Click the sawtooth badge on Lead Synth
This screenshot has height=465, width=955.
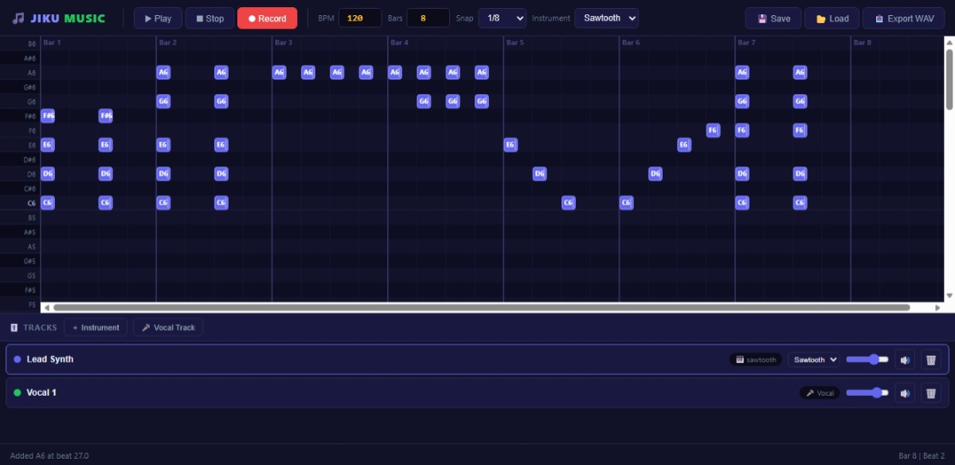point(756,360)
